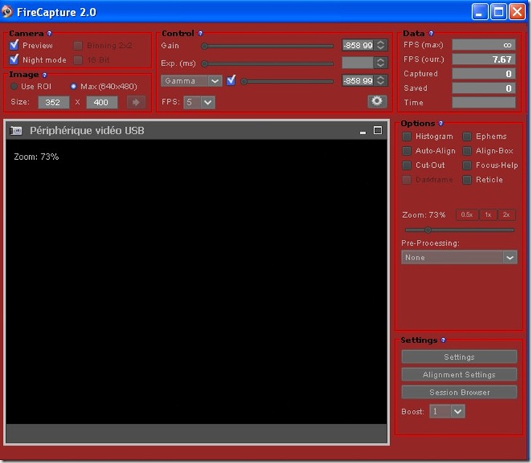Screen dimensions: 531x463
Task: Select the Max (640x480) radio button
Action: [73, 86]
